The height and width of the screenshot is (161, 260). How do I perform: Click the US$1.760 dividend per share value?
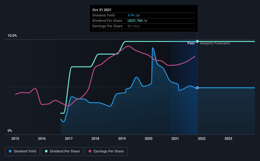(x=135, y=21)
